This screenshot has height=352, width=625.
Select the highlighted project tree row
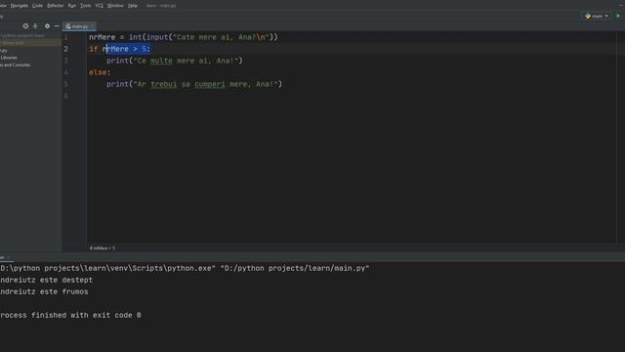[x=30, y=43]
